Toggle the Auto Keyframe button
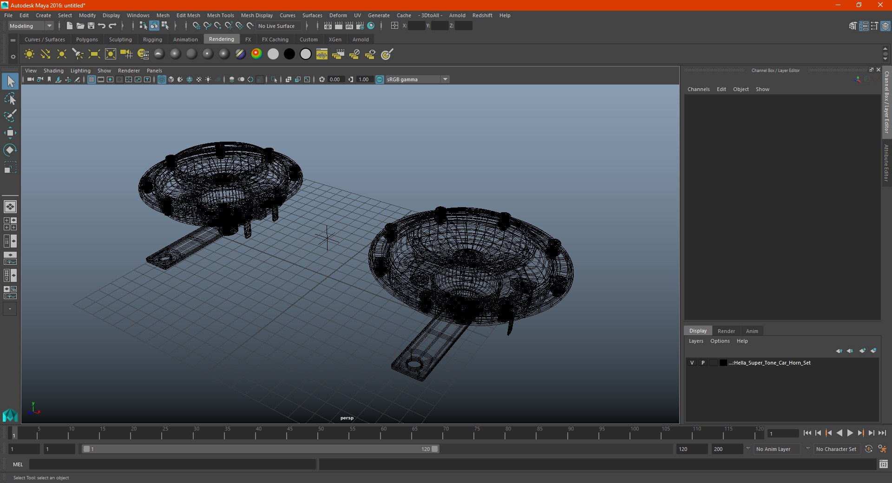This screenshot has width=892, height=483. [869, 449]
